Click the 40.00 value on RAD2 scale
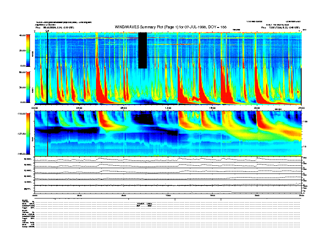Screen dimensions: 325x251 point(22,35)
